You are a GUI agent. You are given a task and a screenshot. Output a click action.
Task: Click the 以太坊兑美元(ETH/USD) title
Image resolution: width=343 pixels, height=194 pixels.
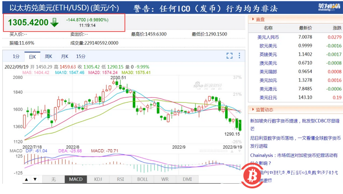point(64,8)
